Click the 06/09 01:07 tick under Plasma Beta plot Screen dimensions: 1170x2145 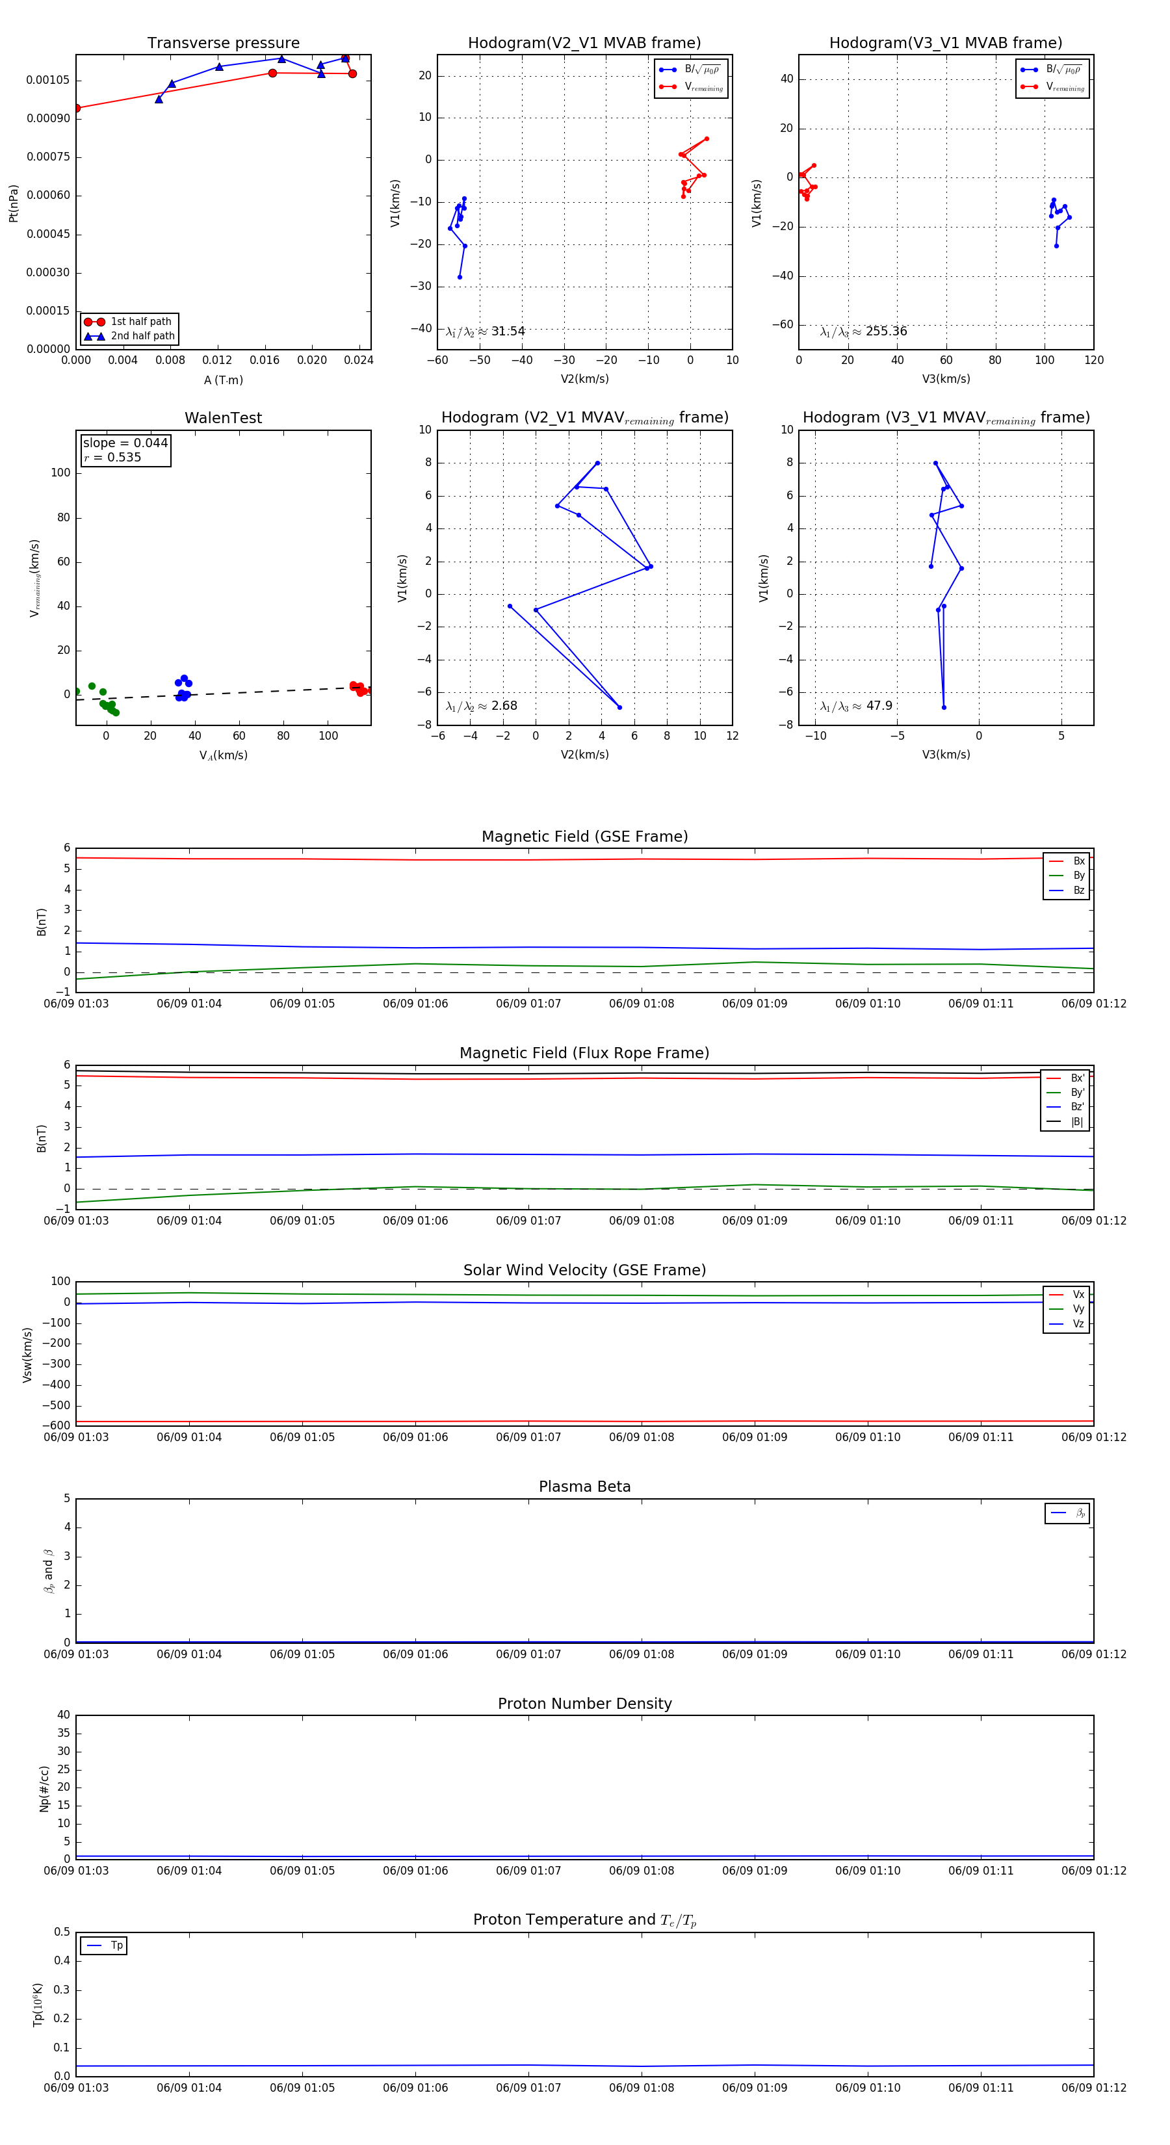click(528, 1654)
